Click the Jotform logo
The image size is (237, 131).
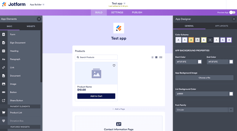pyautogui.click(x=14, y=4)
